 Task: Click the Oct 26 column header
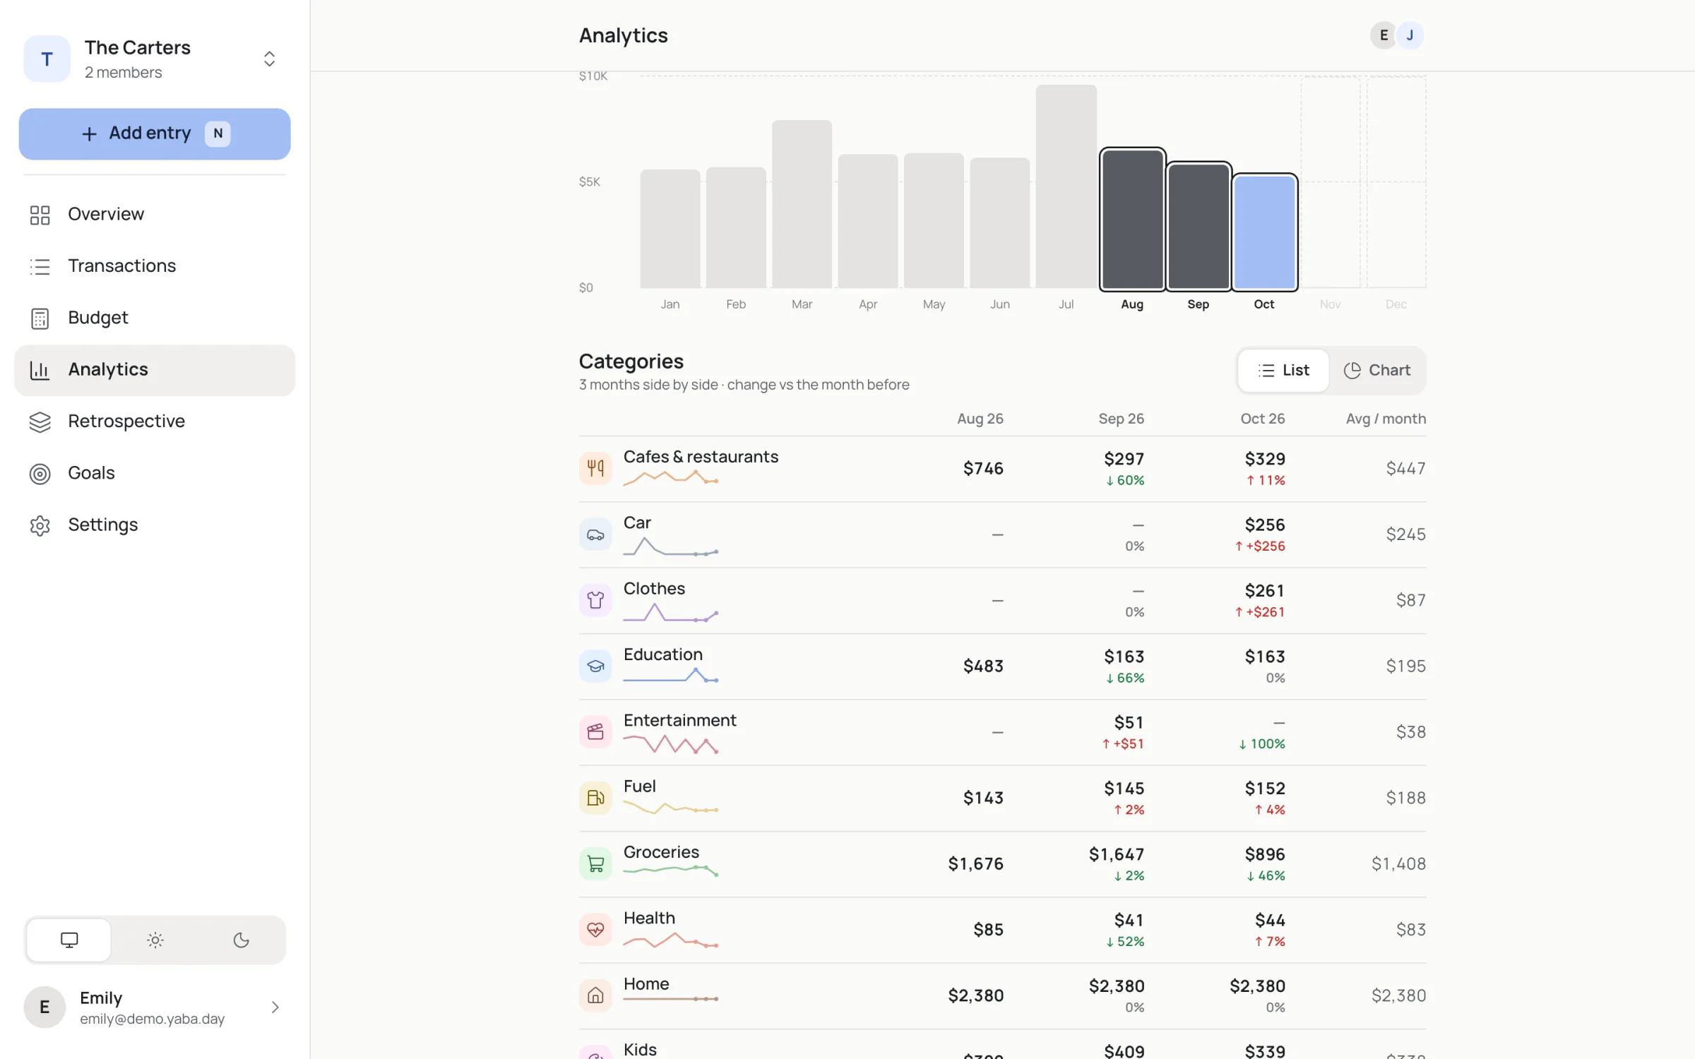(x=1263, y=419)
